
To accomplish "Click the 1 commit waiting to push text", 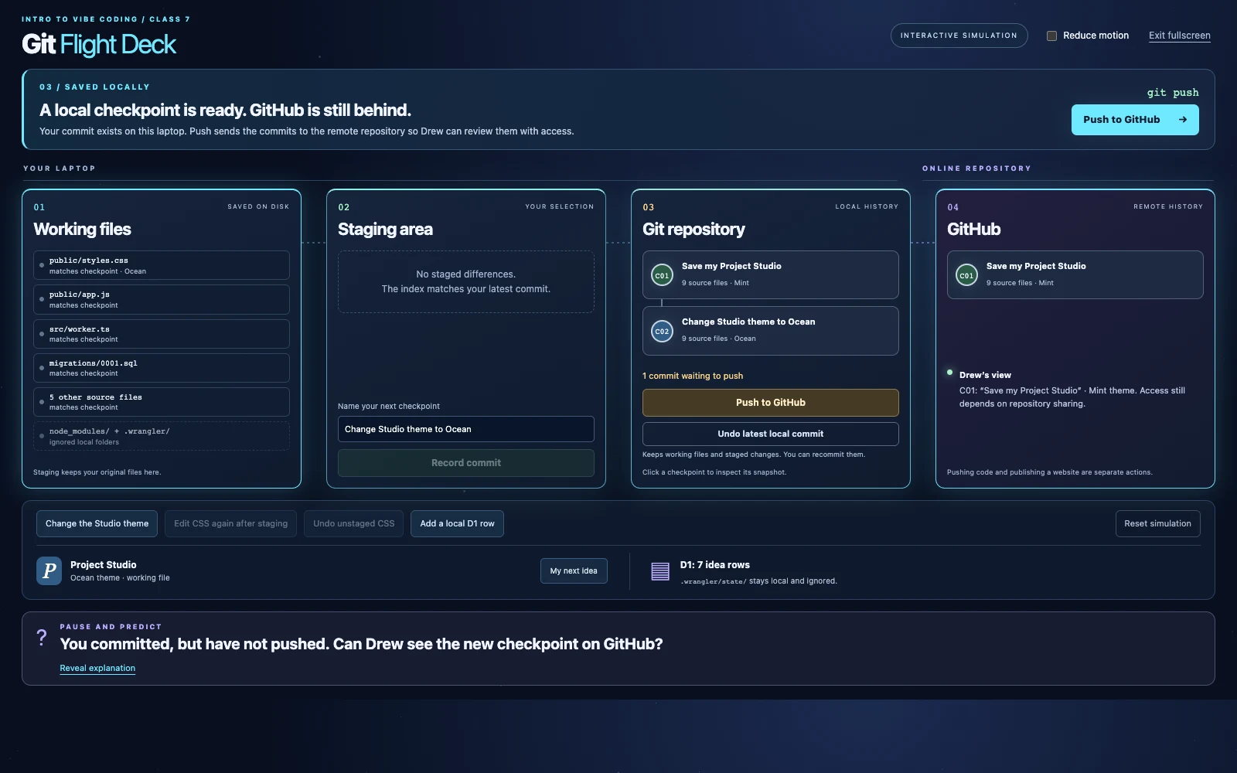I will pyautogui.click(x=693, y=376).
